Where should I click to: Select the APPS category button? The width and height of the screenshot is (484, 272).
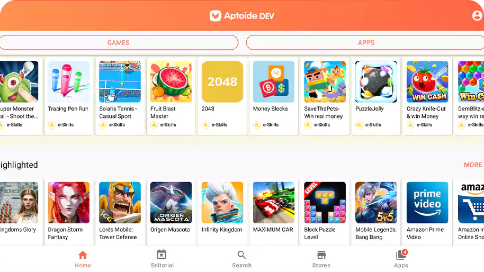366,42
